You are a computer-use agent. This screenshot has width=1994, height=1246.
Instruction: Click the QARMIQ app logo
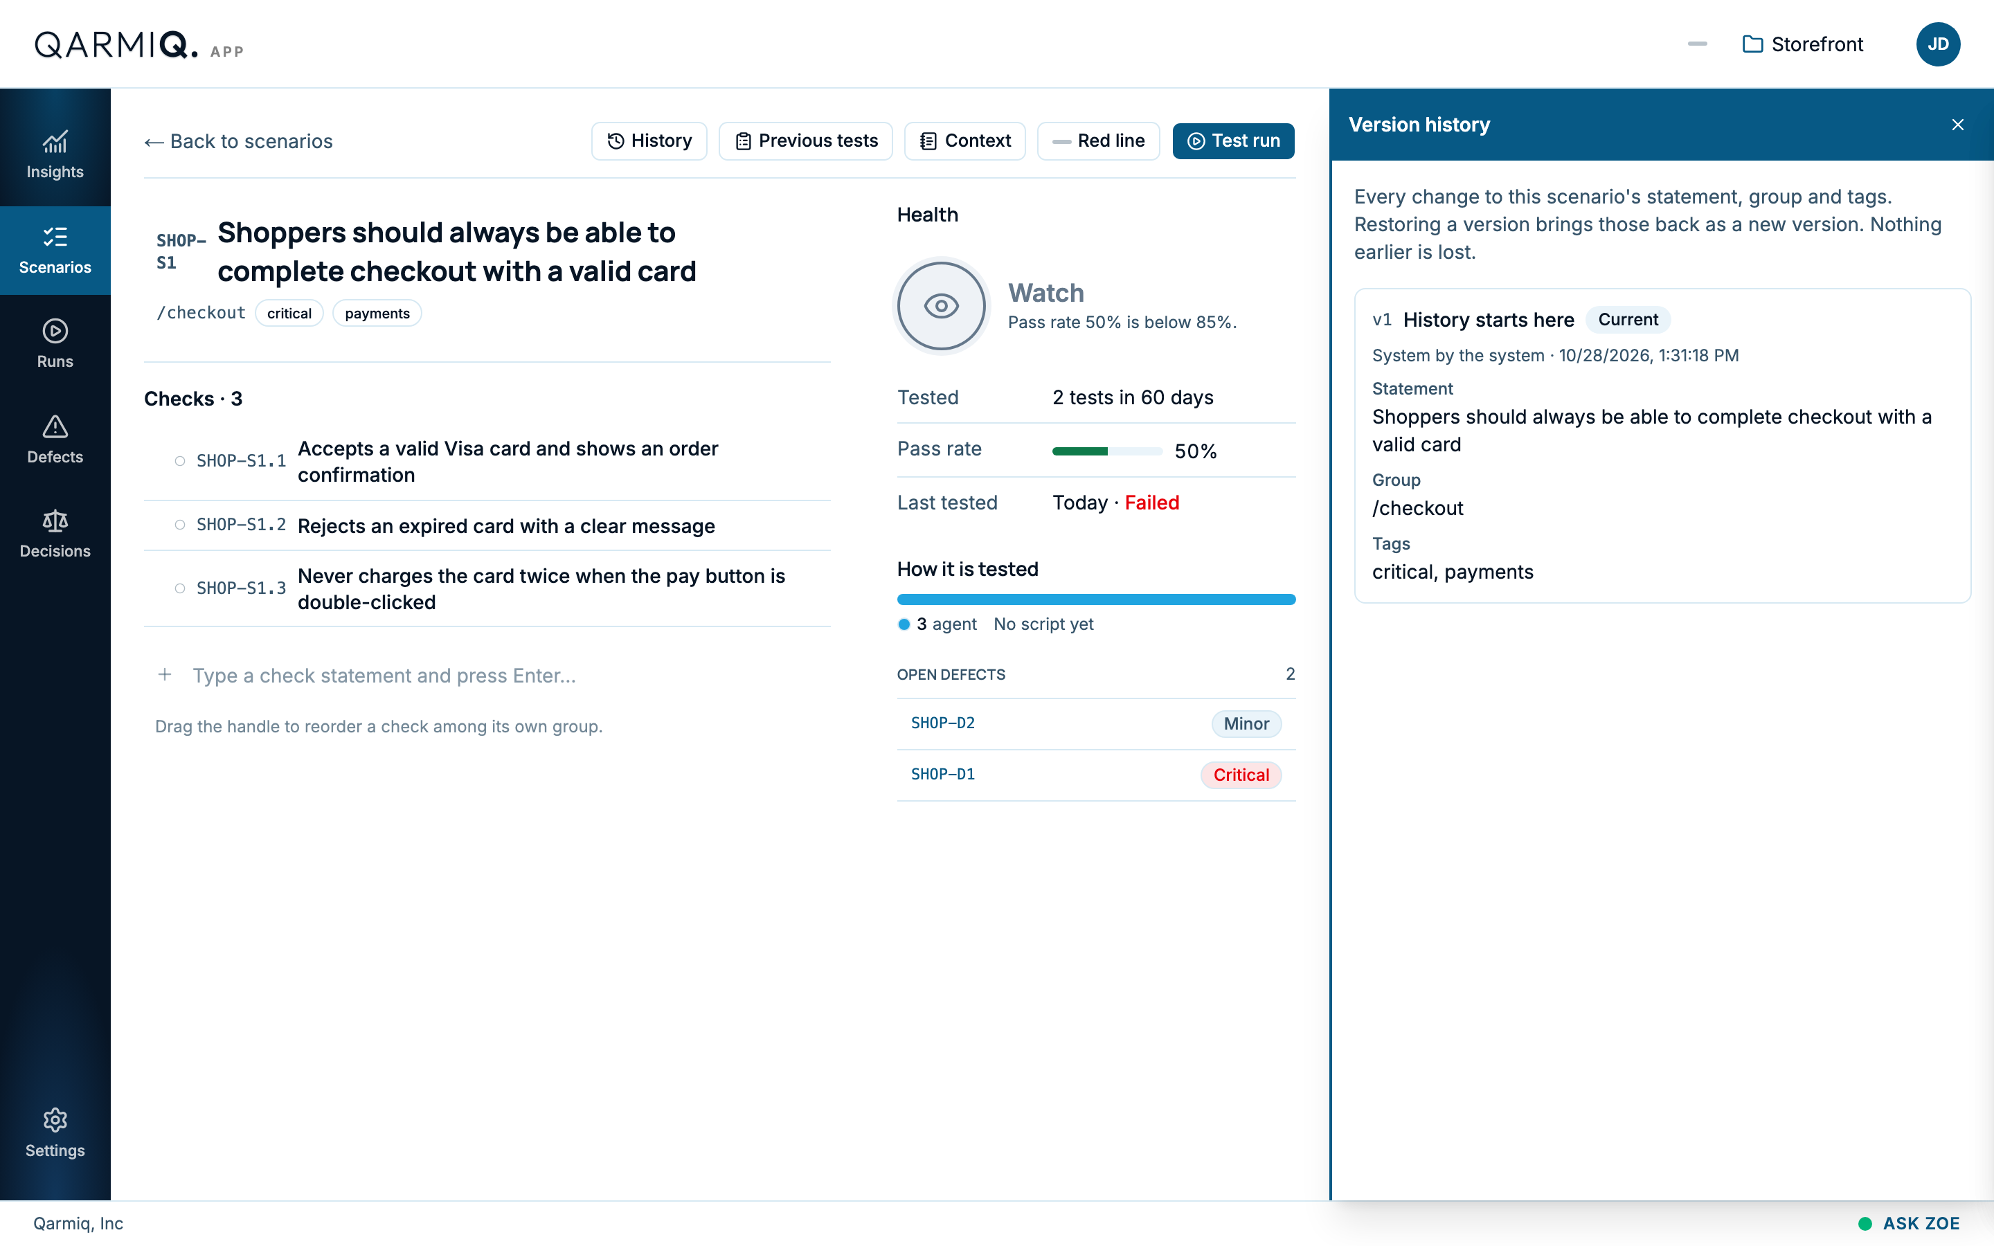(x=138, y=44)
